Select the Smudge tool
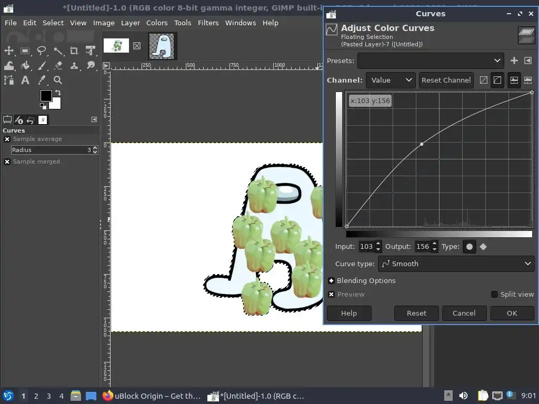539x404 pixels. 91,65
